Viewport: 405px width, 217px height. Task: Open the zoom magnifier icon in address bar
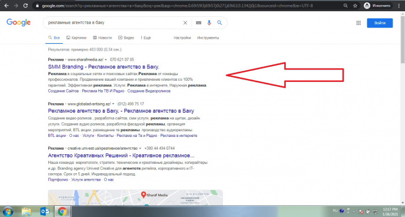(345, 6)
